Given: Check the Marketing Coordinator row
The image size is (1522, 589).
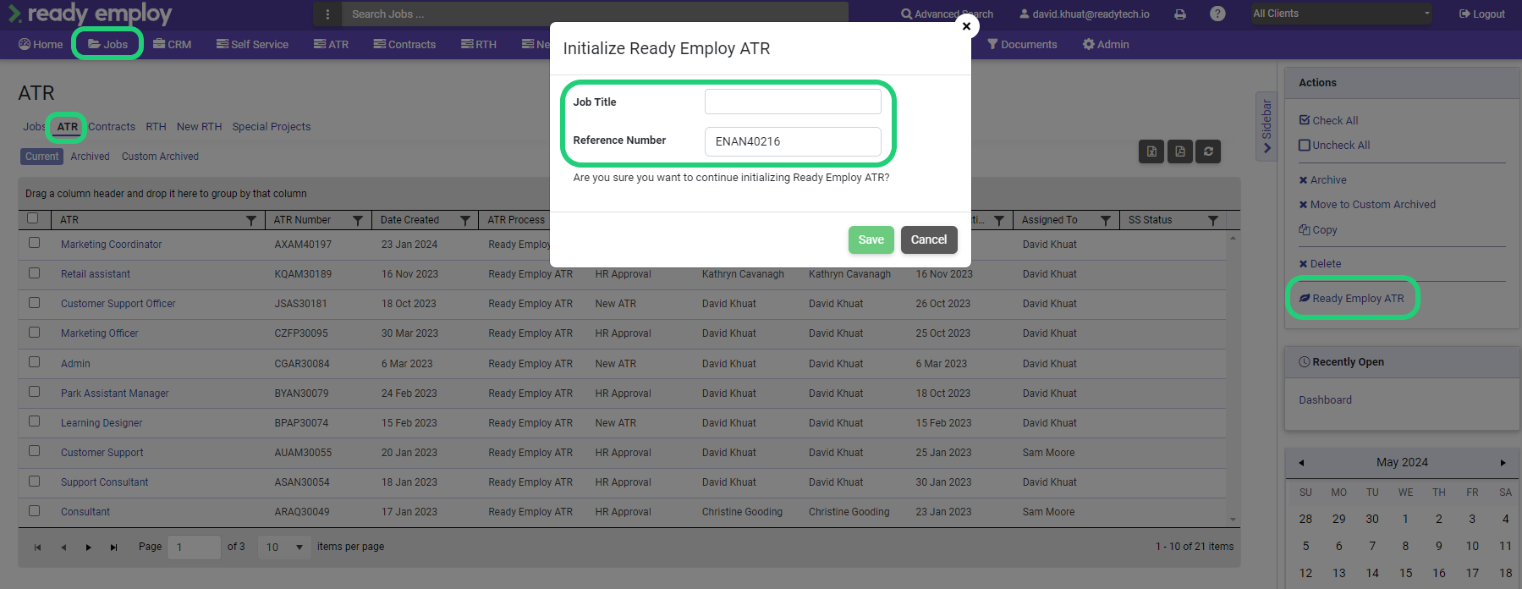Looking at the screenshot, I should 35,243.
